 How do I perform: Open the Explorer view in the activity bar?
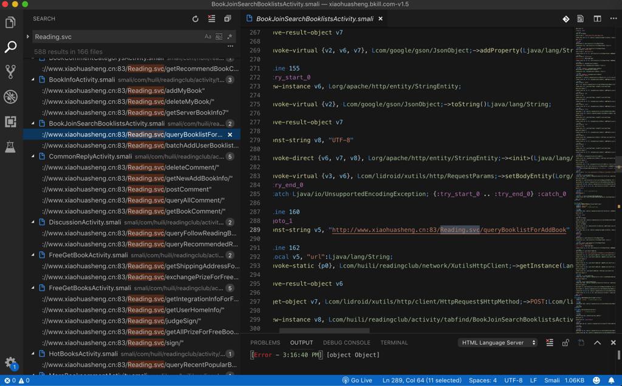(11, 22)
